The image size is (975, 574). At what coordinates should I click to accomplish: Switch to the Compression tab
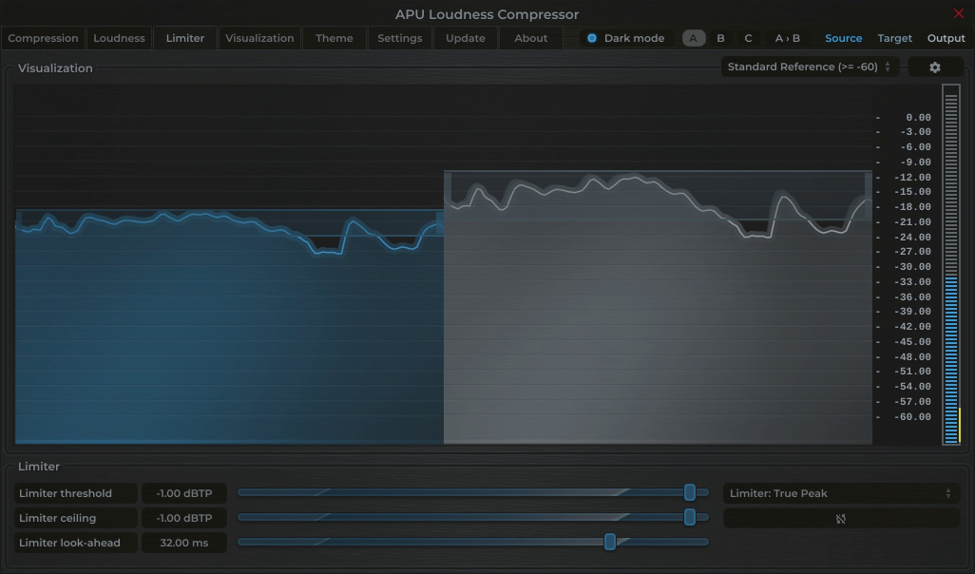tap(43, 38)
